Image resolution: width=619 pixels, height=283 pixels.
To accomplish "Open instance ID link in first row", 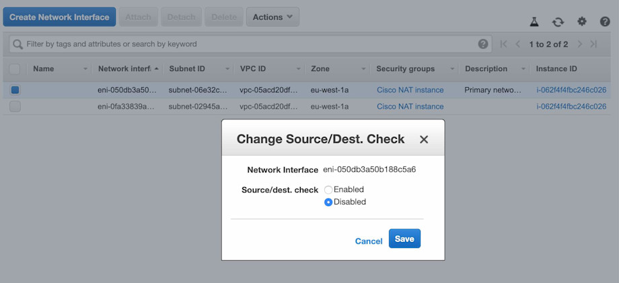I will (571, 90).
